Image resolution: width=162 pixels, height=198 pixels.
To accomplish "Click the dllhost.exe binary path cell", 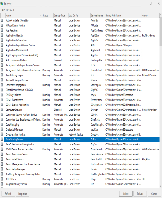I will 123,105.
